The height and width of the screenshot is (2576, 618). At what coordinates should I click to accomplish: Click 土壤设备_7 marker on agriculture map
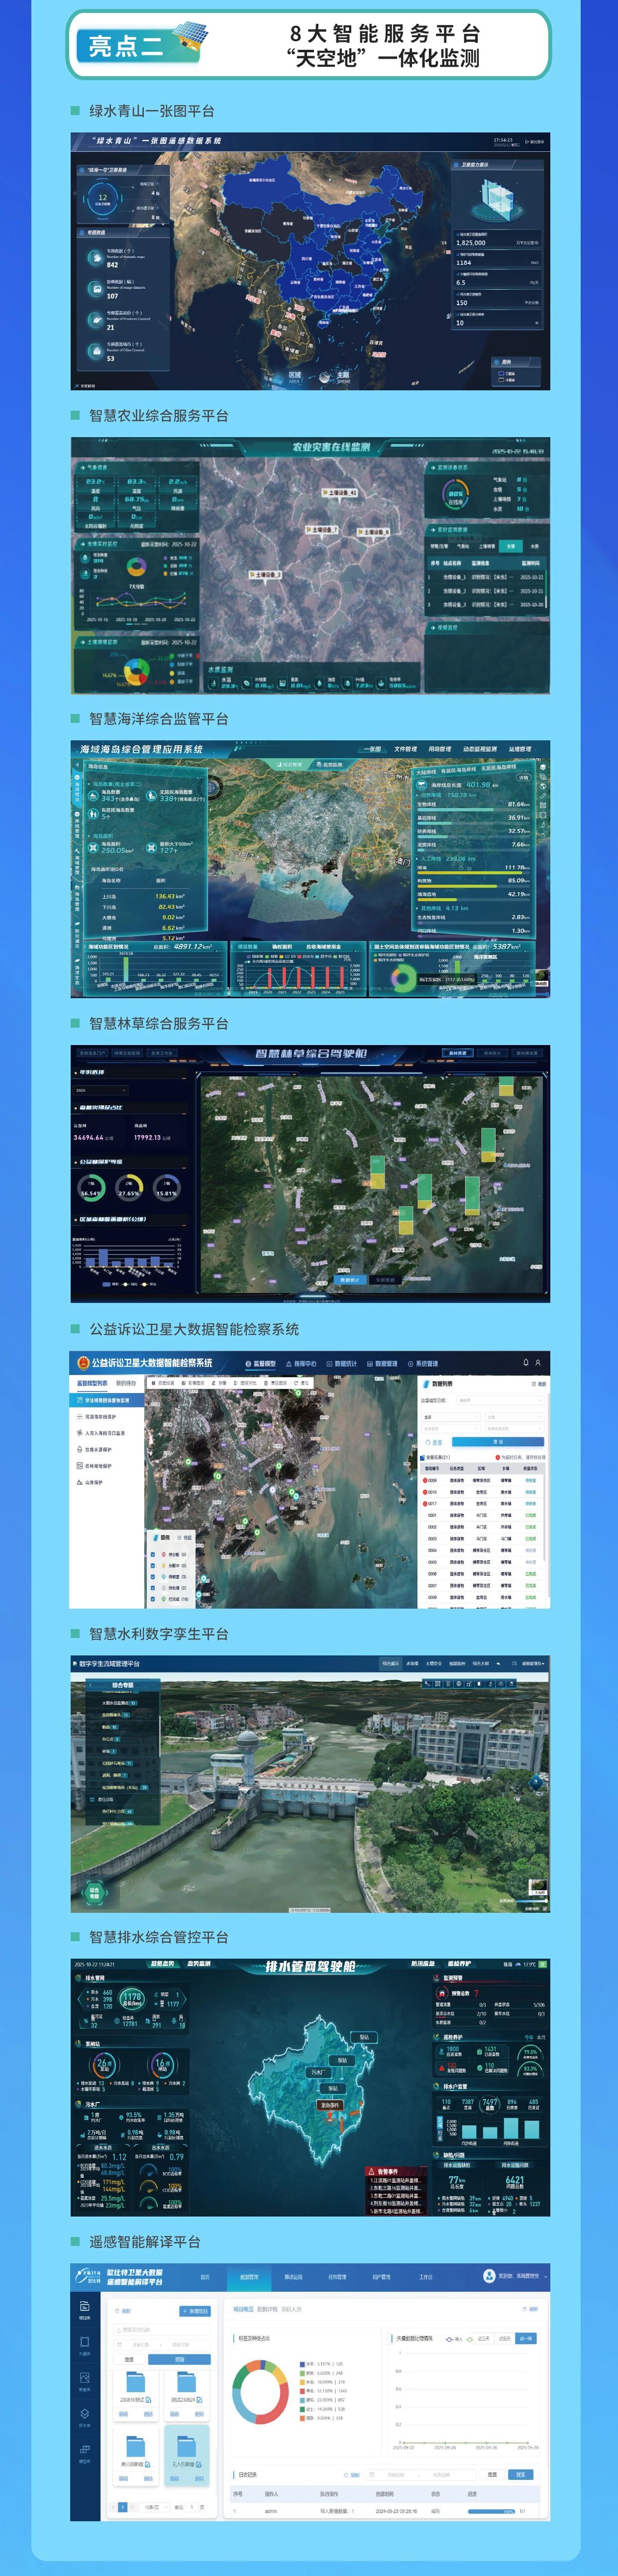[x=322, y=530]
